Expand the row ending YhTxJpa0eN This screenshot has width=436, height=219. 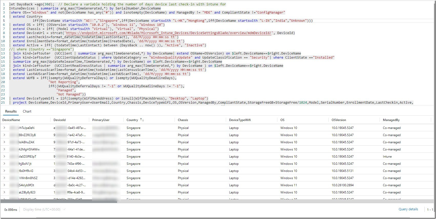(4, 128)
